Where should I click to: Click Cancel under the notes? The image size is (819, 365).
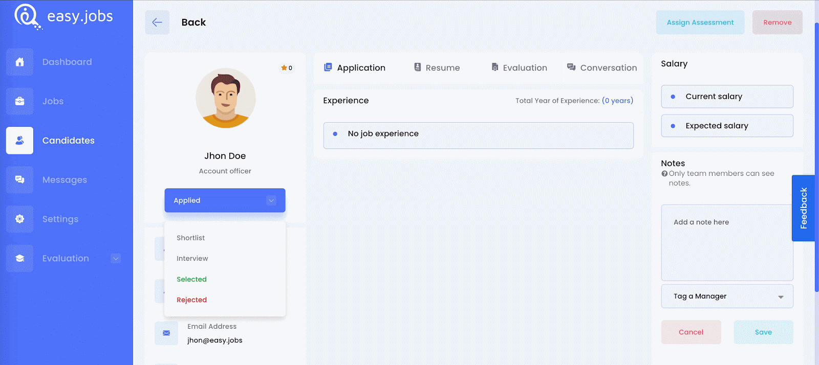click(x=691, y=332)
